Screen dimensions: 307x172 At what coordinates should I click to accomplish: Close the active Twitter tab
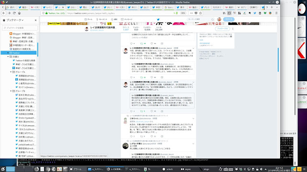click(x=63, y=7)
